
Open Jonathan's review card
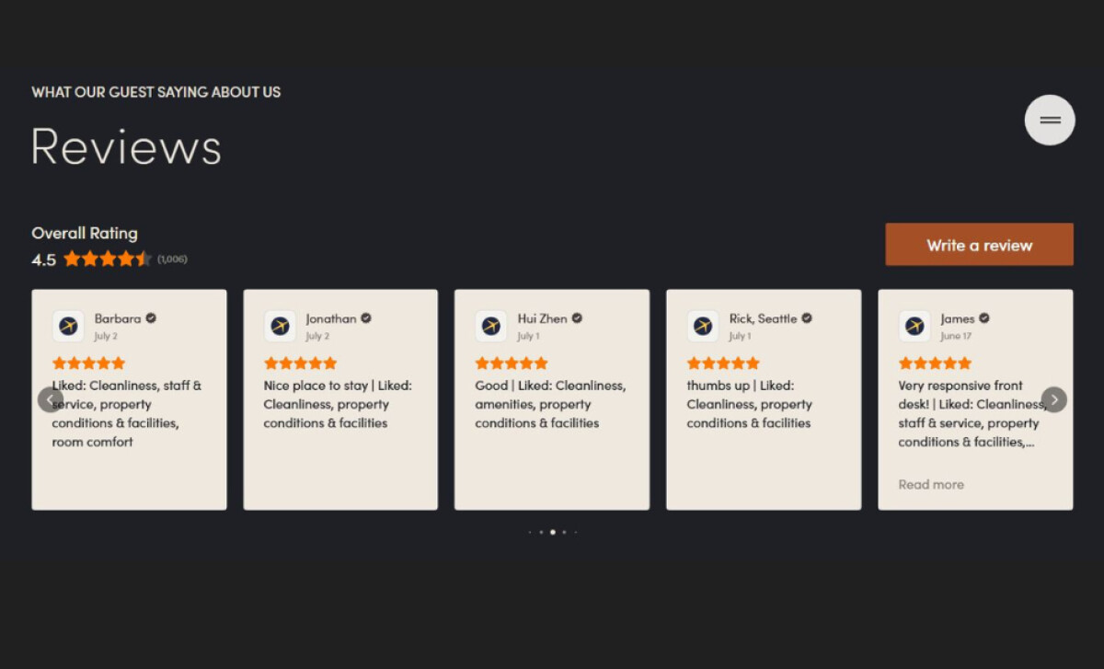pyautogui.click(x=340, y=399)
